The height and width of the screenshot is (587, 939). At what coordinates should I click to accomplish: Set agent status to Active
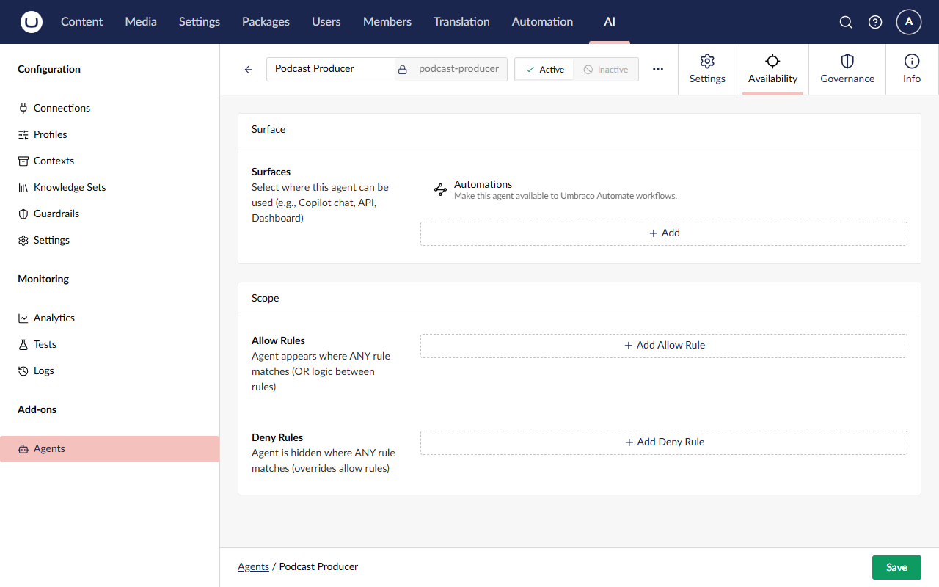point(545,70)
